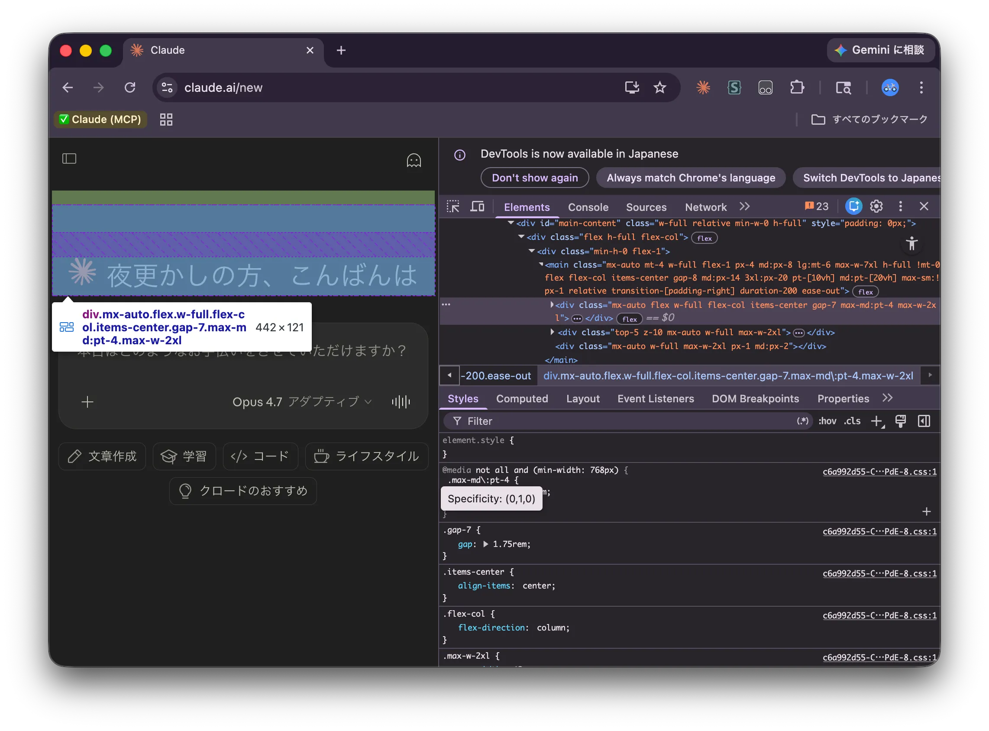Collapse the div id main-content node
Image resolution: width=989 pixels, height=731 pixels.
511,223
